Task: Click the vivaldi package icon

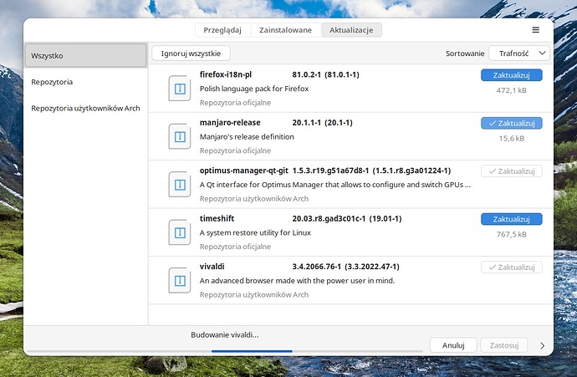Action: (180, 280)
